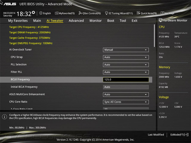191x143 pixels.
Task: Open MyFavorite(F3) label
Action: [x=67, y=13]
